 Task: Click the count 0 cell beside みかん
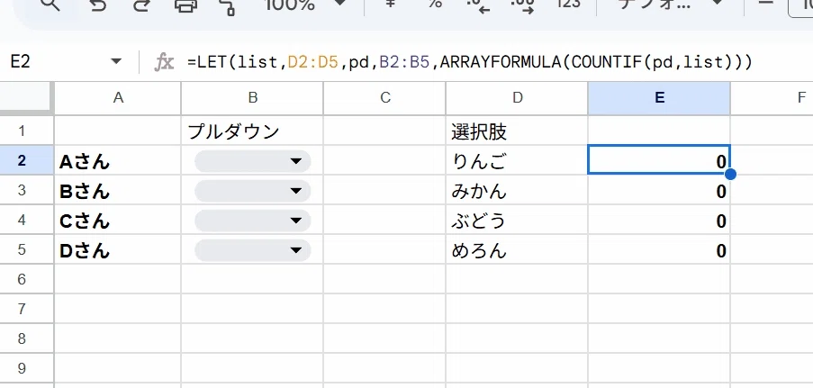(659, 190)
